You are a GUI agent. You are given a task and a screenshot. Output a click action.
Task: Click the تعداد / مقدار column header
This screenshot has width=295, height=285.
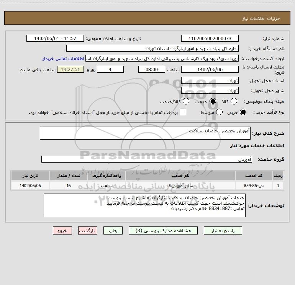pyautogui.click(x=69, y=176)
